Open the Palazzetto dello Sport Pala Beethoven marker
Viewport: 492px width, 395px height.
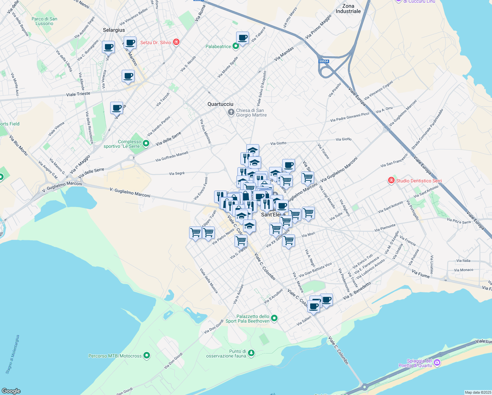tap(275, 318)
